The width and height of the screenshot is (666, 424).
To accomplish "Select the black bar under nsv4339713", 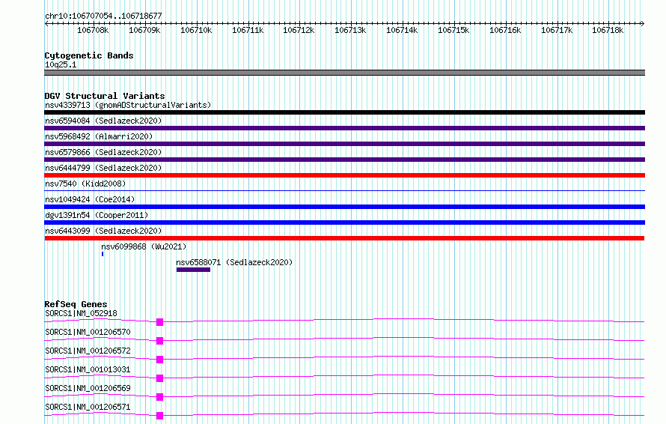I will coord(344,112).
